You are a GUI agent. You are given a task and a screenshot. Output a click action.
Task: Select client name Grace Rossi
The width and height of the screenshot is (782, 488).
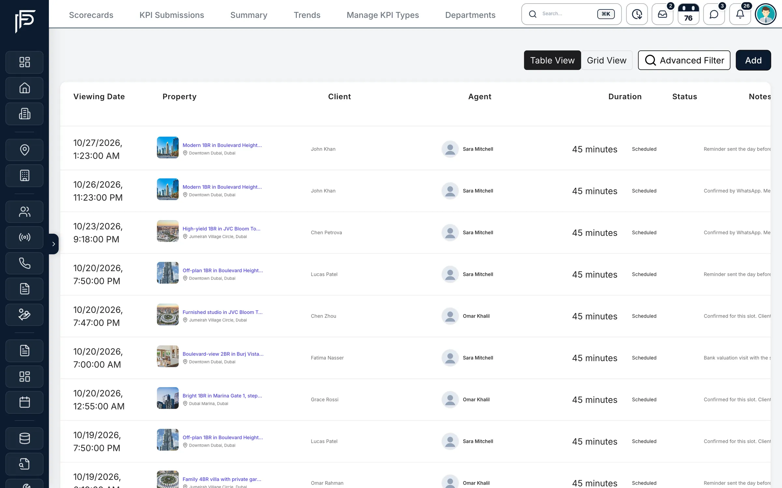click(x=325, y=400)
